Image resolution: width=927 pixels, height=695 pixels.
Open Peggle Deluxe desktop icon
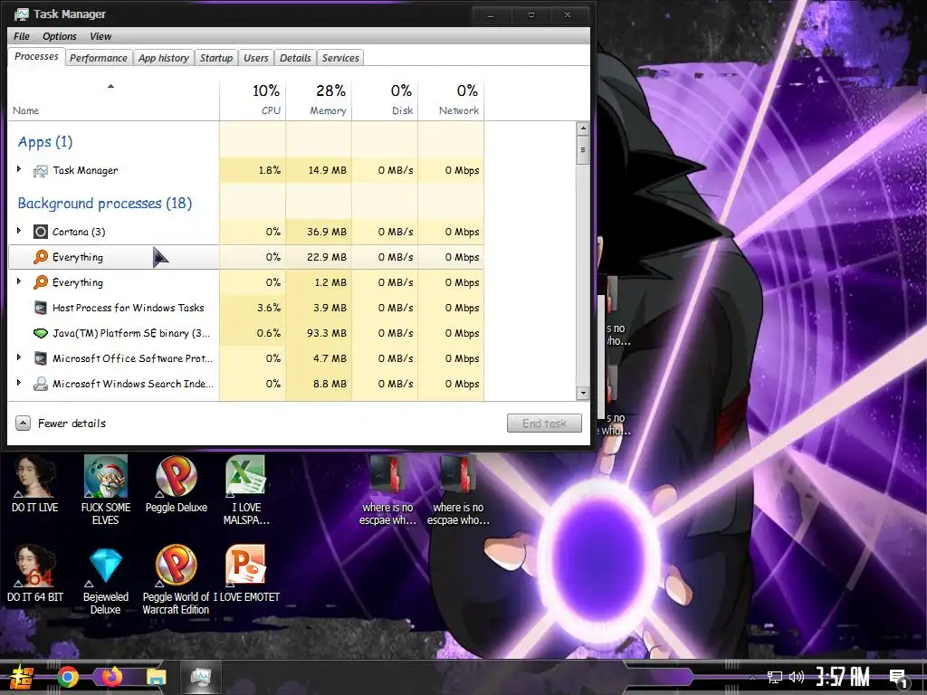pyautogui.click(x=177, y=483)
